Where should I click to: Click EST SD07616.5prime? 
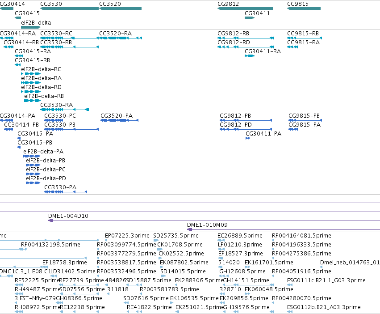pyautogui.click(x=146, y=298)
